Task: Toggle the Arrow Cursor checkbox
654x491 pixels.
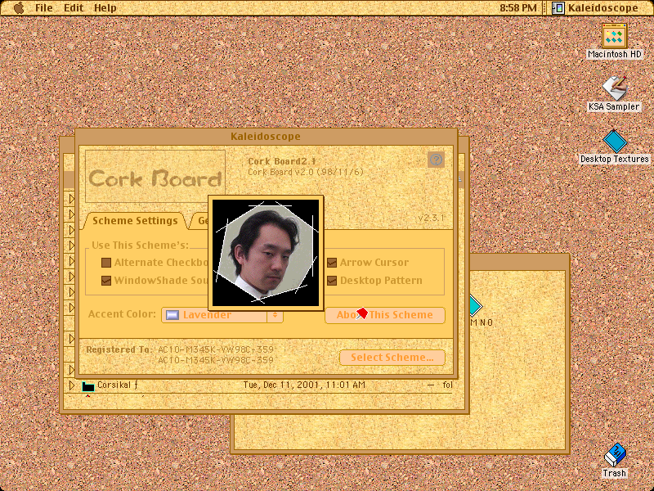Action: point(332,262)
